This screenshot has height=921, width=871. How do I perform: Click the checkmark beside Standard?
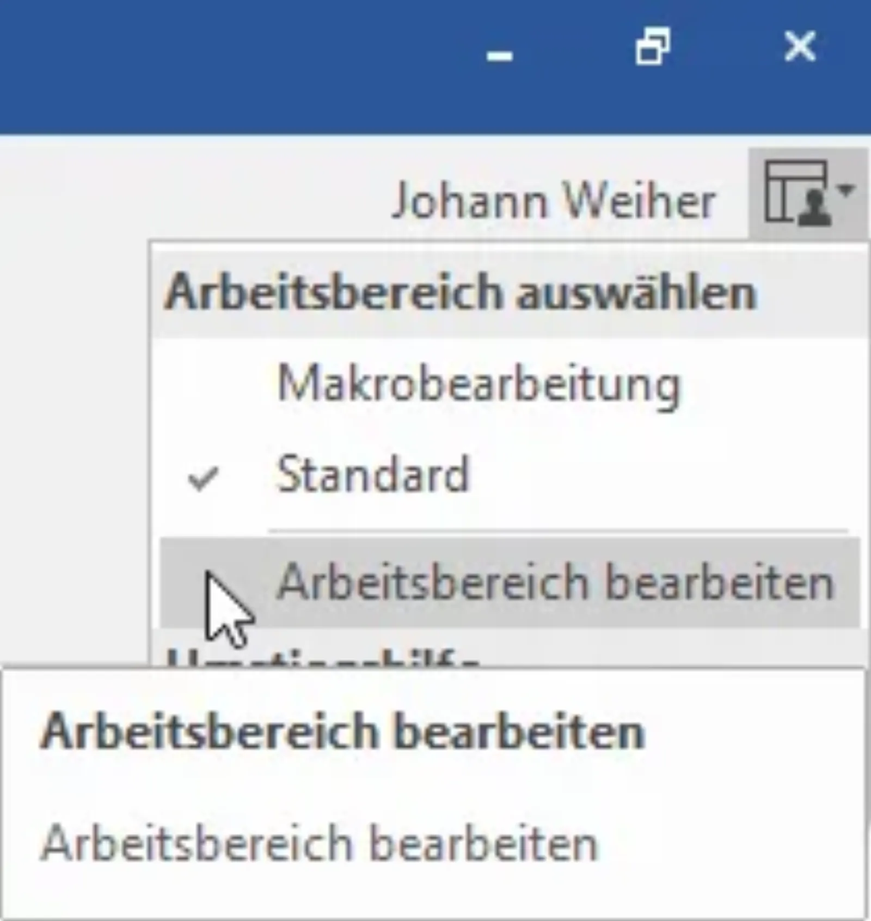click(203, 479)
